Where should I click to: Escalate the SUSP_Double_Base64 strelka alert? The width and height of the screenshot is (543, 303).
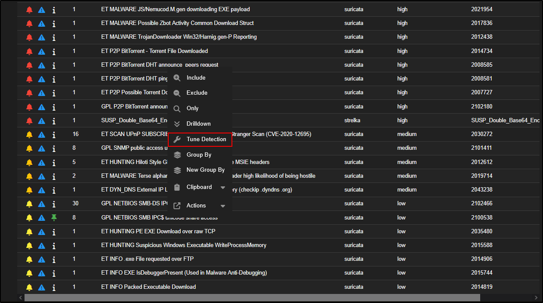pyautogui.click(x=41, y=121)
